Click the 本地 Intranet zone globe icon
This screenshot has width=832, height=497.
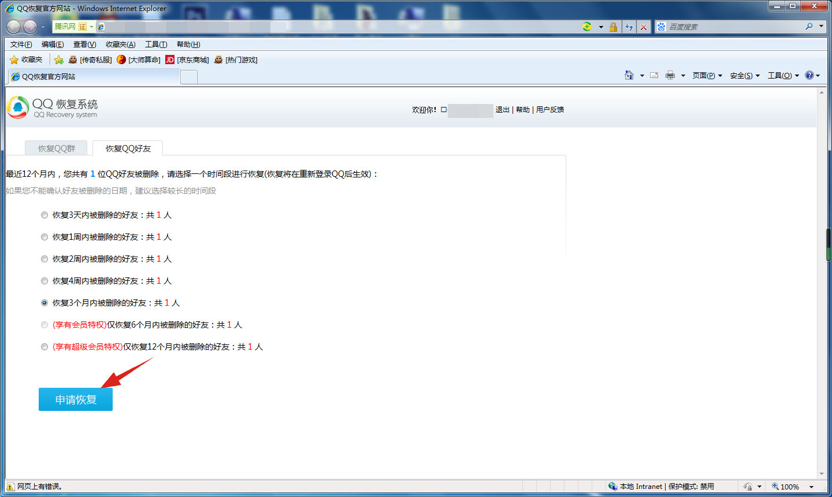click(x=612, y=486)
